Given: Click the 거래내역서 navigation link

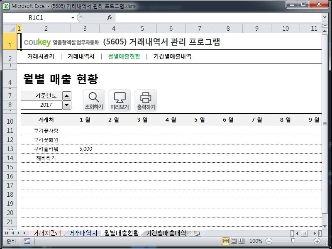Looking at the screenshot, I should 81,56.
